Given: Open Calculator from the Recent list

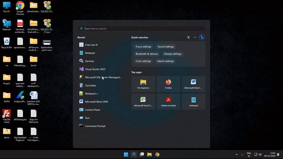Looking at the screenshot, I should click(100, 85).
